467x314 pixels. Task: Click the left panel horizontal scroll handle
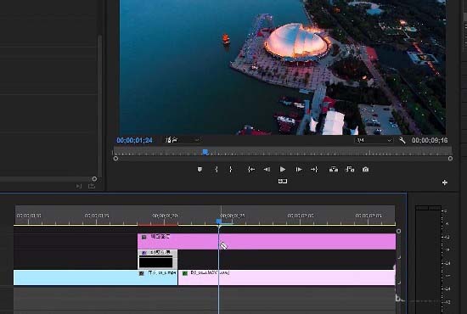[x=94, y=179]
